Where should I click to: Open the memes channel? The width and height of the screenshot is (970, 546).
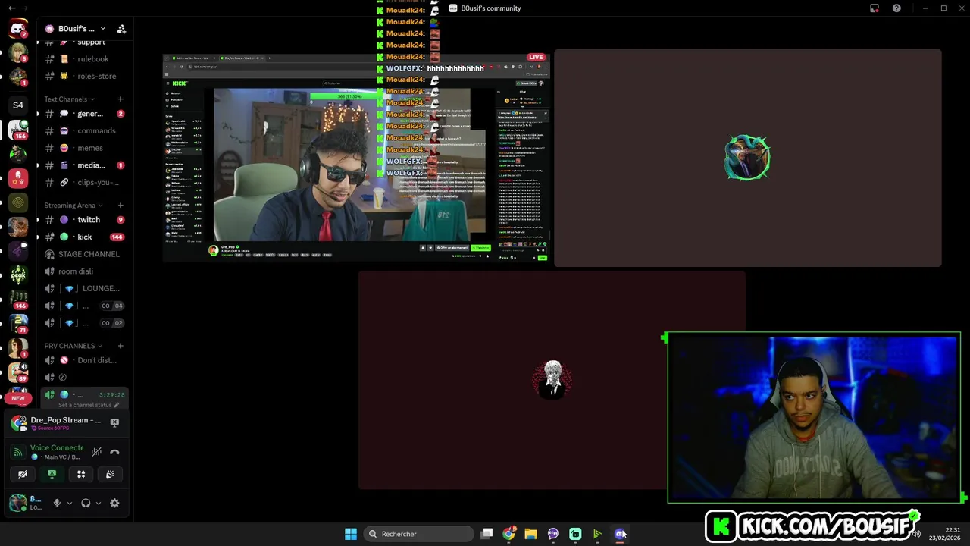84,148
